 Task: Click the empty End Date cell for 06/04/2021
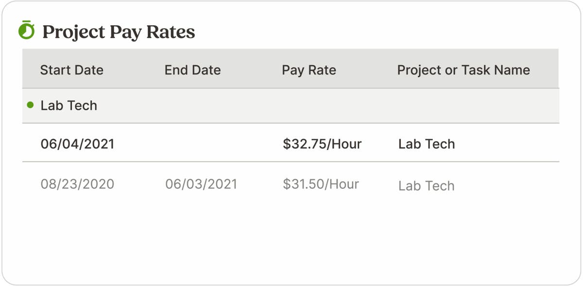tap(199, 144)
